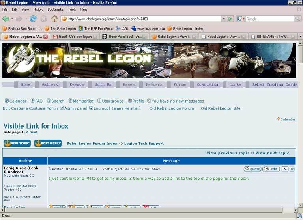Viewport: 303px width, 220px height.
Task: Open the www.myspace.com bookmark
Action: [x=148, y=29]
